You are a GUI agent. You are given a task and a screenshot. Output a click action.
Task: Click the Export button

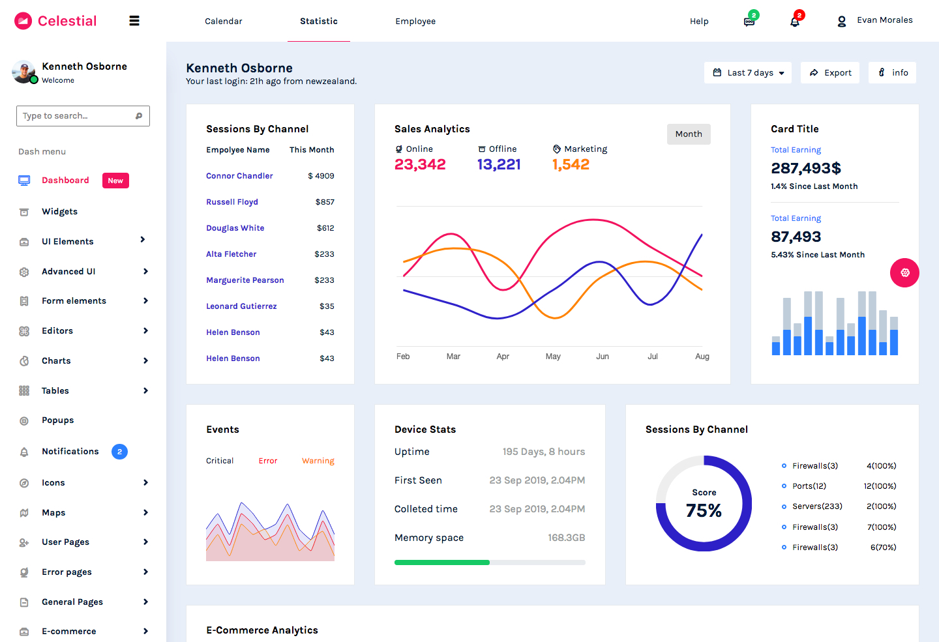point(830,73)
